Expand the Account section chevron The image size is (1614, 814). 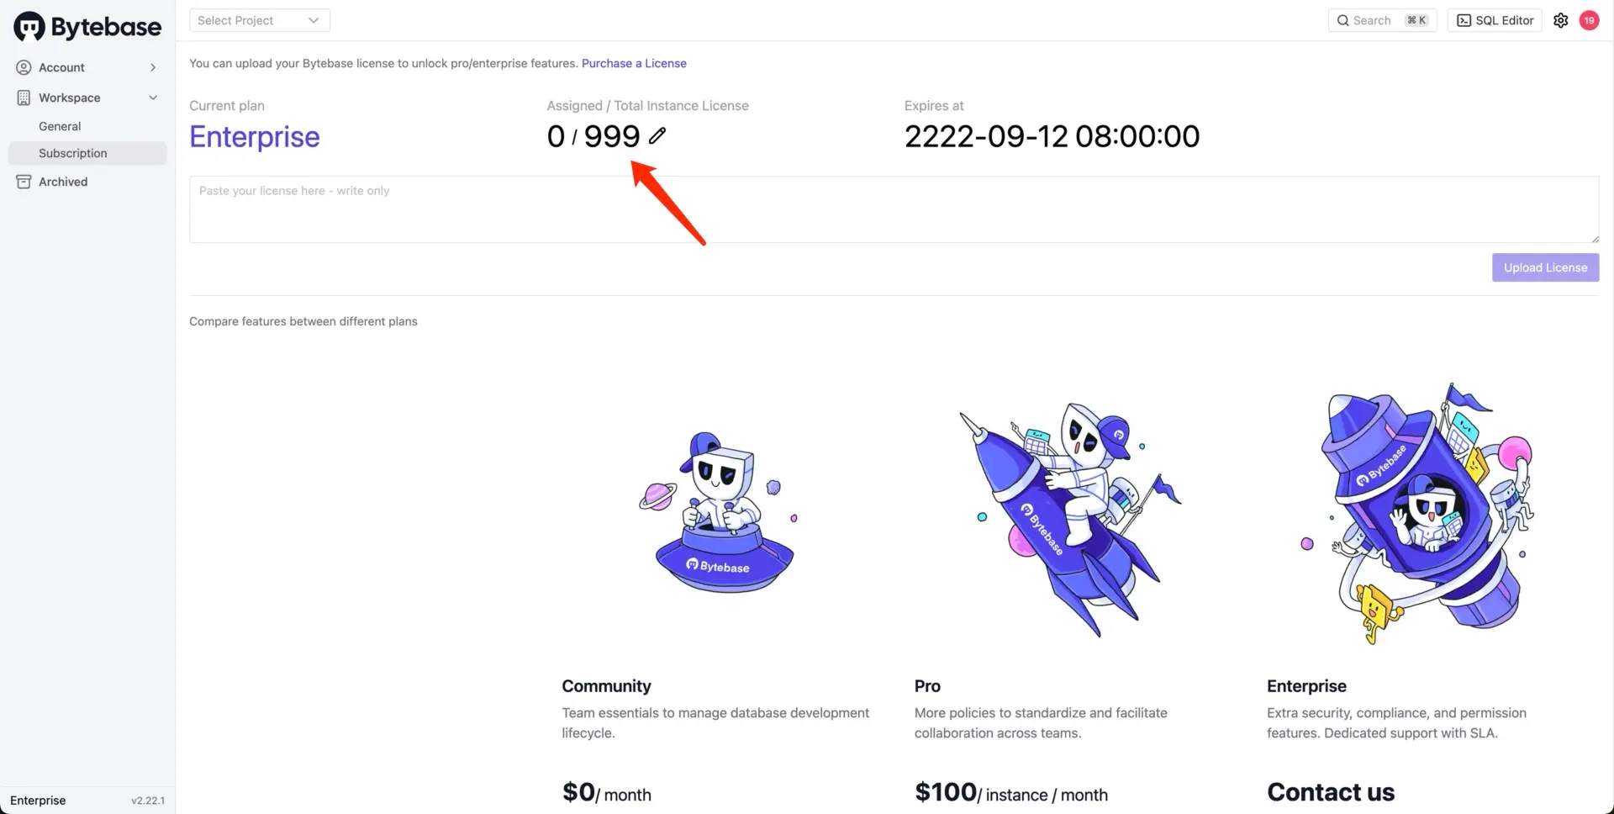tap(153, 67)
